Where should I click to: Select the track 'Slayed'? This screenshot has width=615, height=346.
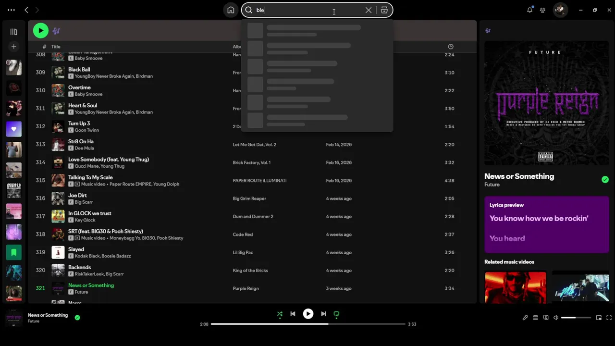[x=76, y=249]
